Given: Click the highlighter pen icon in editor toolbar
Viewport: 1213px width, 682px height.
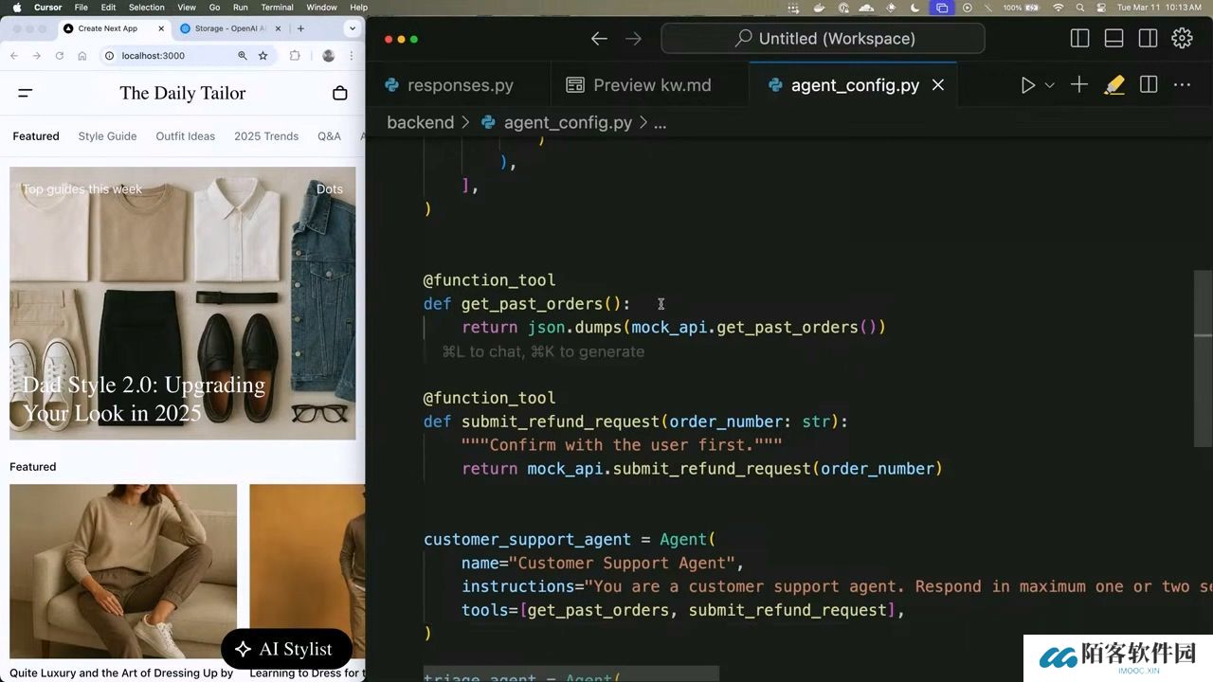Looking at the screenshot, I should (x=1114, y=85).
